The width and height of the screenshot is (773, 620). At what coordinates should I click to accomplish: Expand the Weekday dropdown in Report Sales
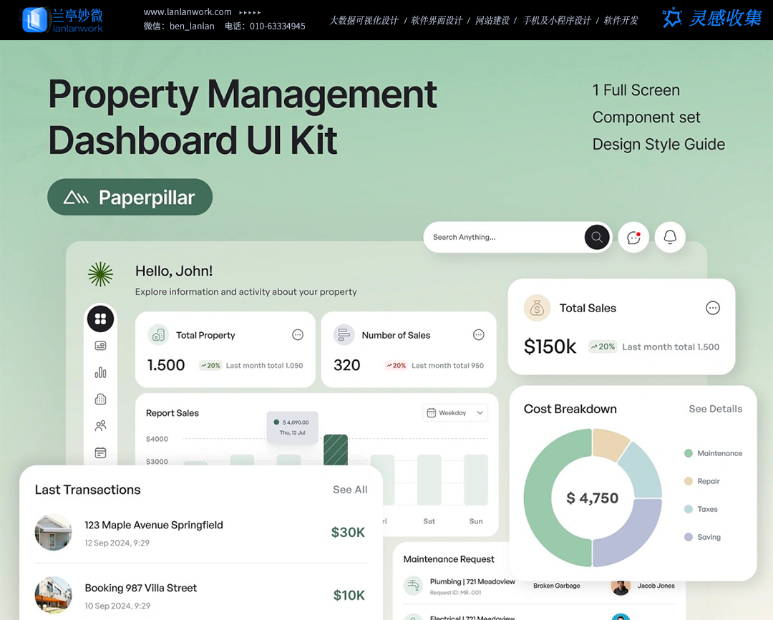(456, 413)
